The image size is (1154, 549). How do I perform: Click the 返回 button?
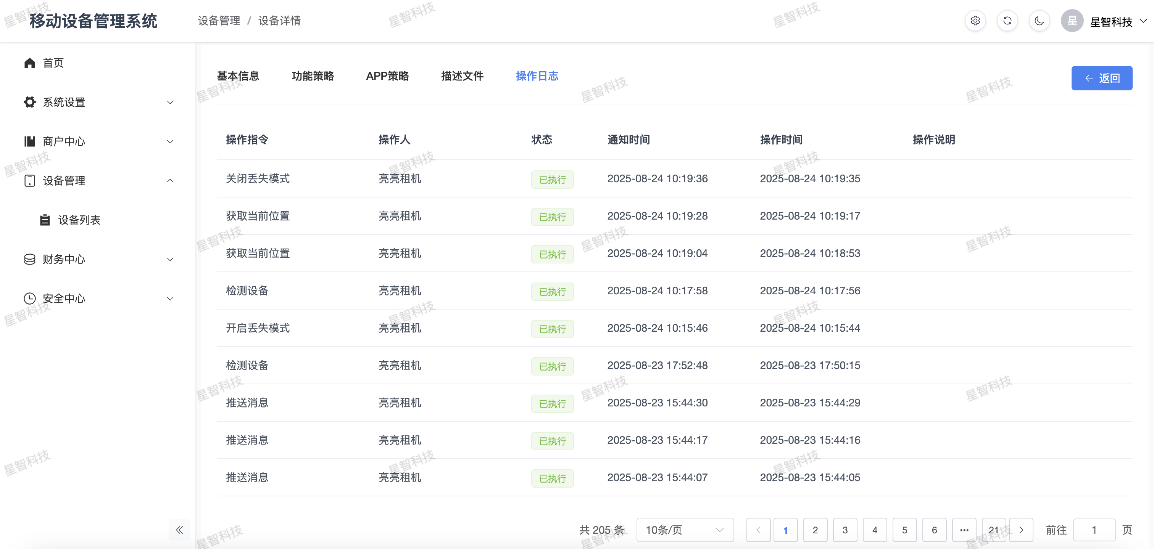(1102, 78)
